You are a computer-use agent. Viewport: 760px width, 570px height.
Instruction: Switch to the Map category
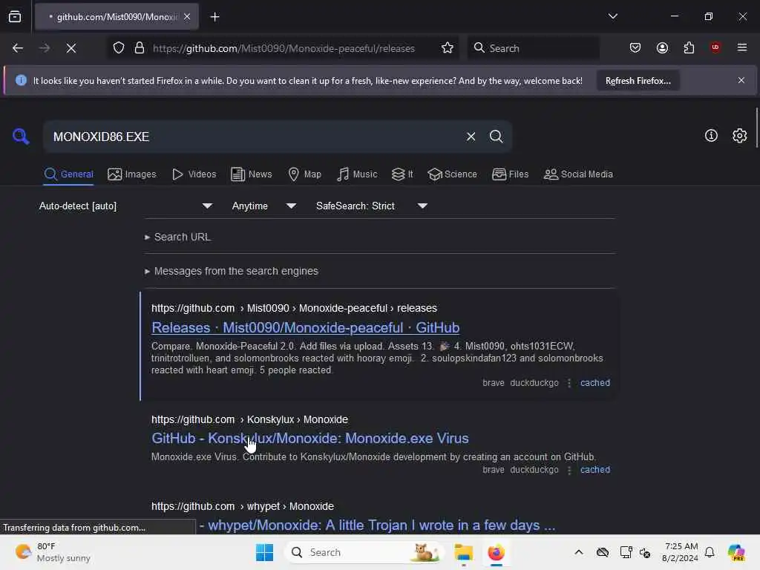(x=304, y=174)
